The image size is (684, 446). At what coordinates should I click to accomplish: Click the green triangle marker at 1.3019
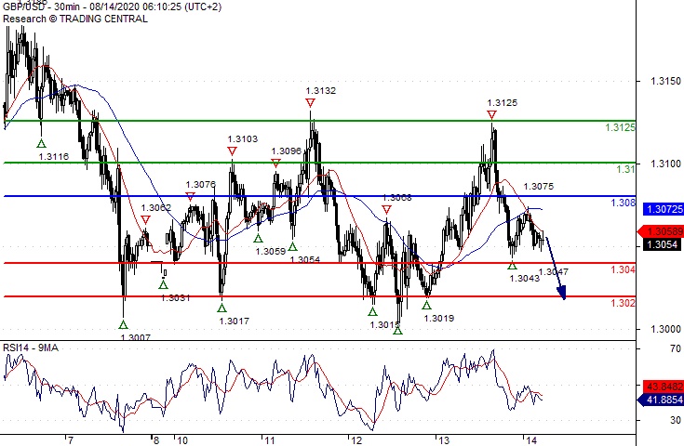[426, 306]
